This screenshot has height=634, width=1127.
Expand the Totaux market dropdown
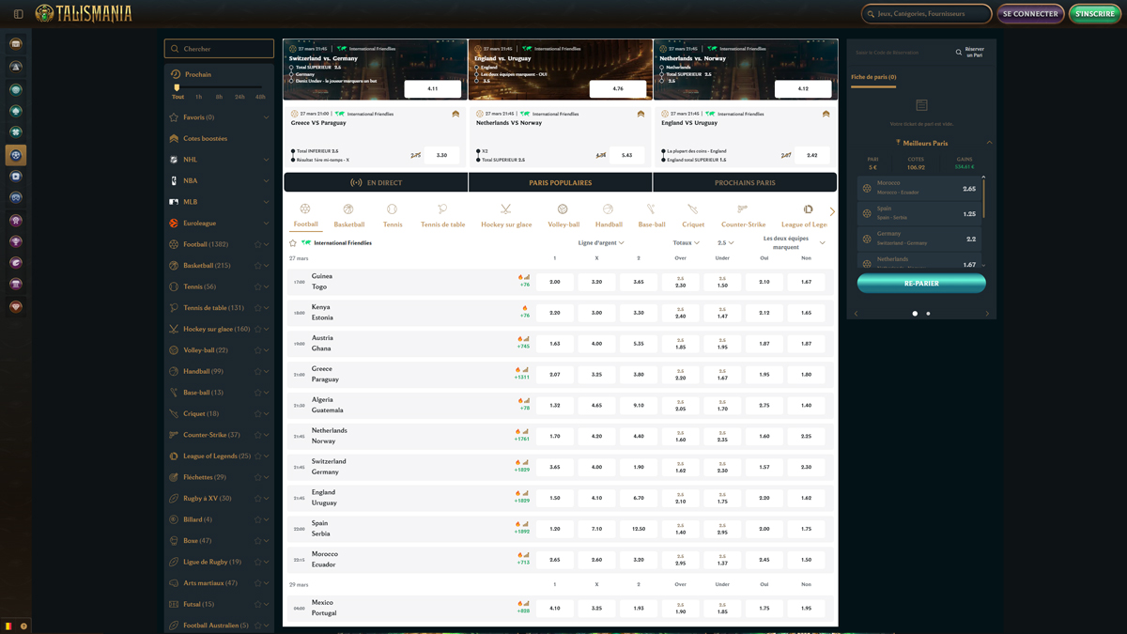pos(686,243)
